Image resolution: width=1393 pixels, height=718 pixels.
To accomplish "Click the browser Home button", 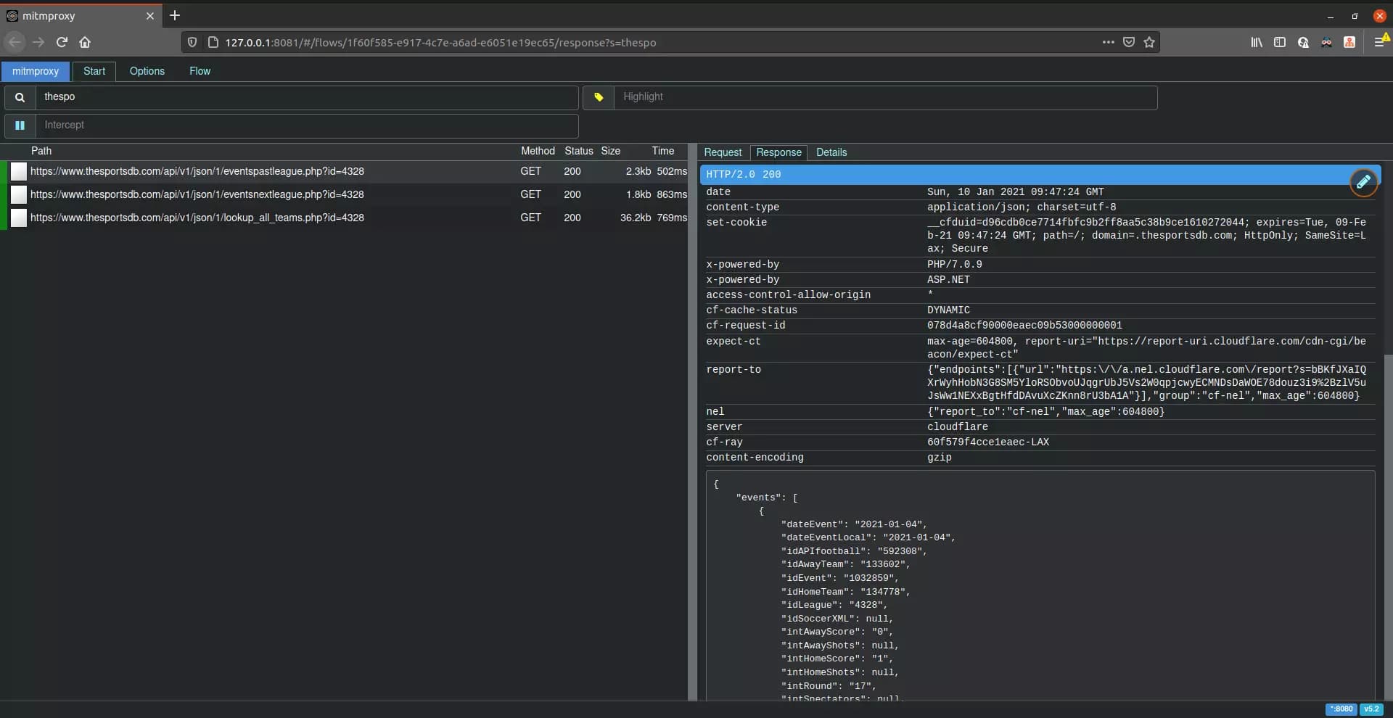I will [85, 43].
